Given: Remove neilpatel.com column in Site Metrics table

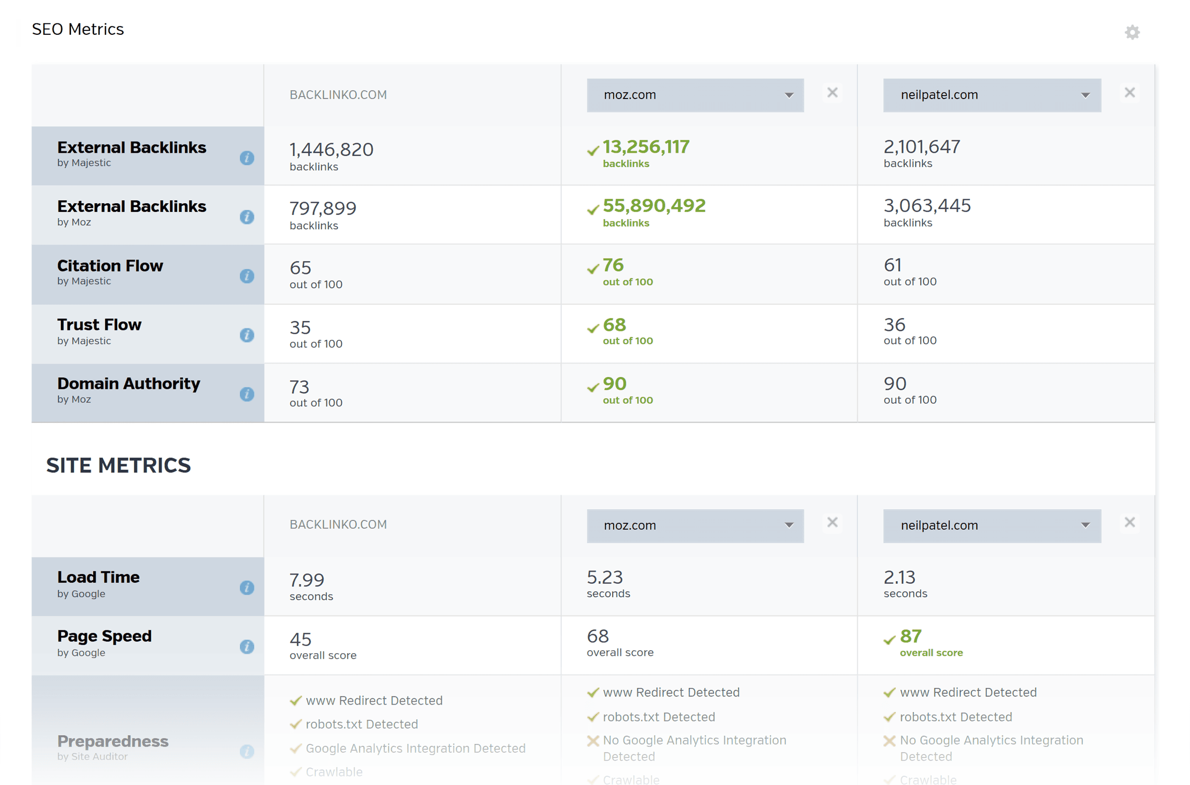Looking at the screenshot, I should [x=1129, y=523].
